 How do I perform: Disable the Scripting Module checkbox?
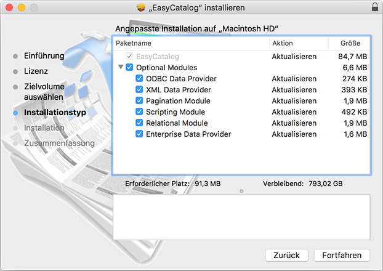pos(139,111)
